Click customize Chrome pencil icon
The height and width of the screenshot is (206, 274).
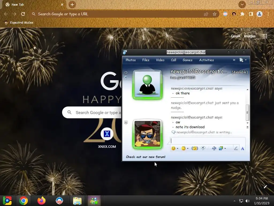(265, 187)
